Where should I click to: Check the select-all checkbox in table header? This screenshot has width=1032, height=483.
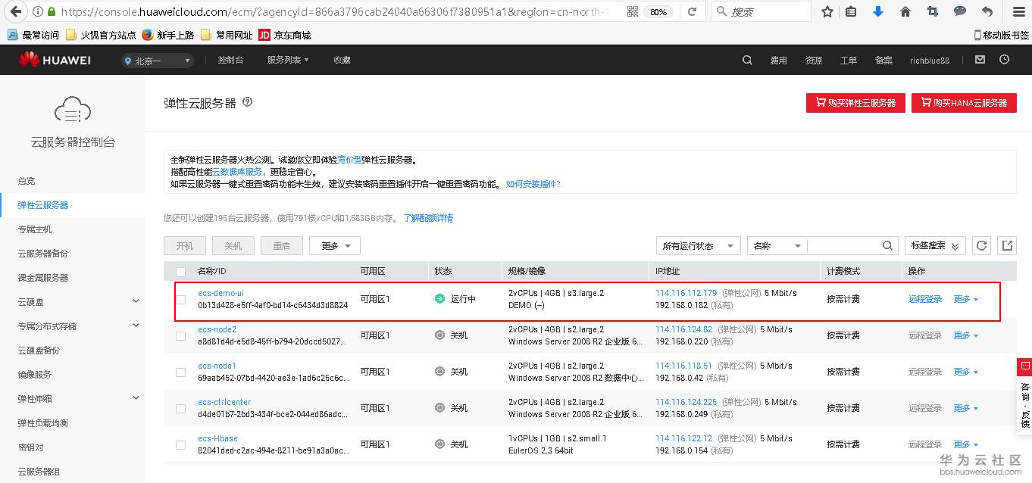(x=180, y=270)
